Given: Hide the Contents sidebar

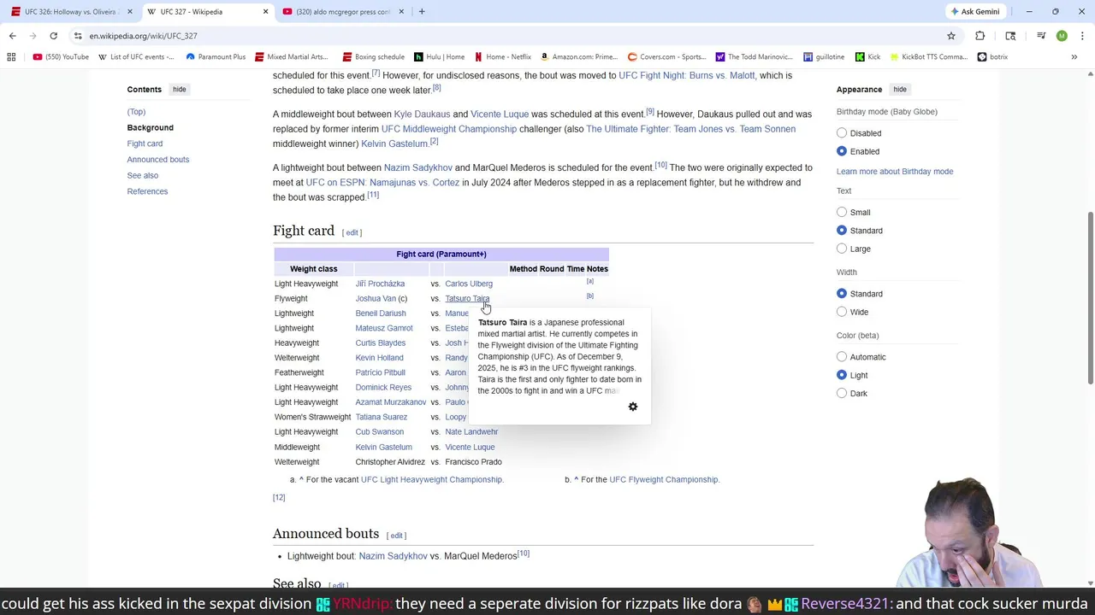Looking at the screenshot, I should [179, 90].
